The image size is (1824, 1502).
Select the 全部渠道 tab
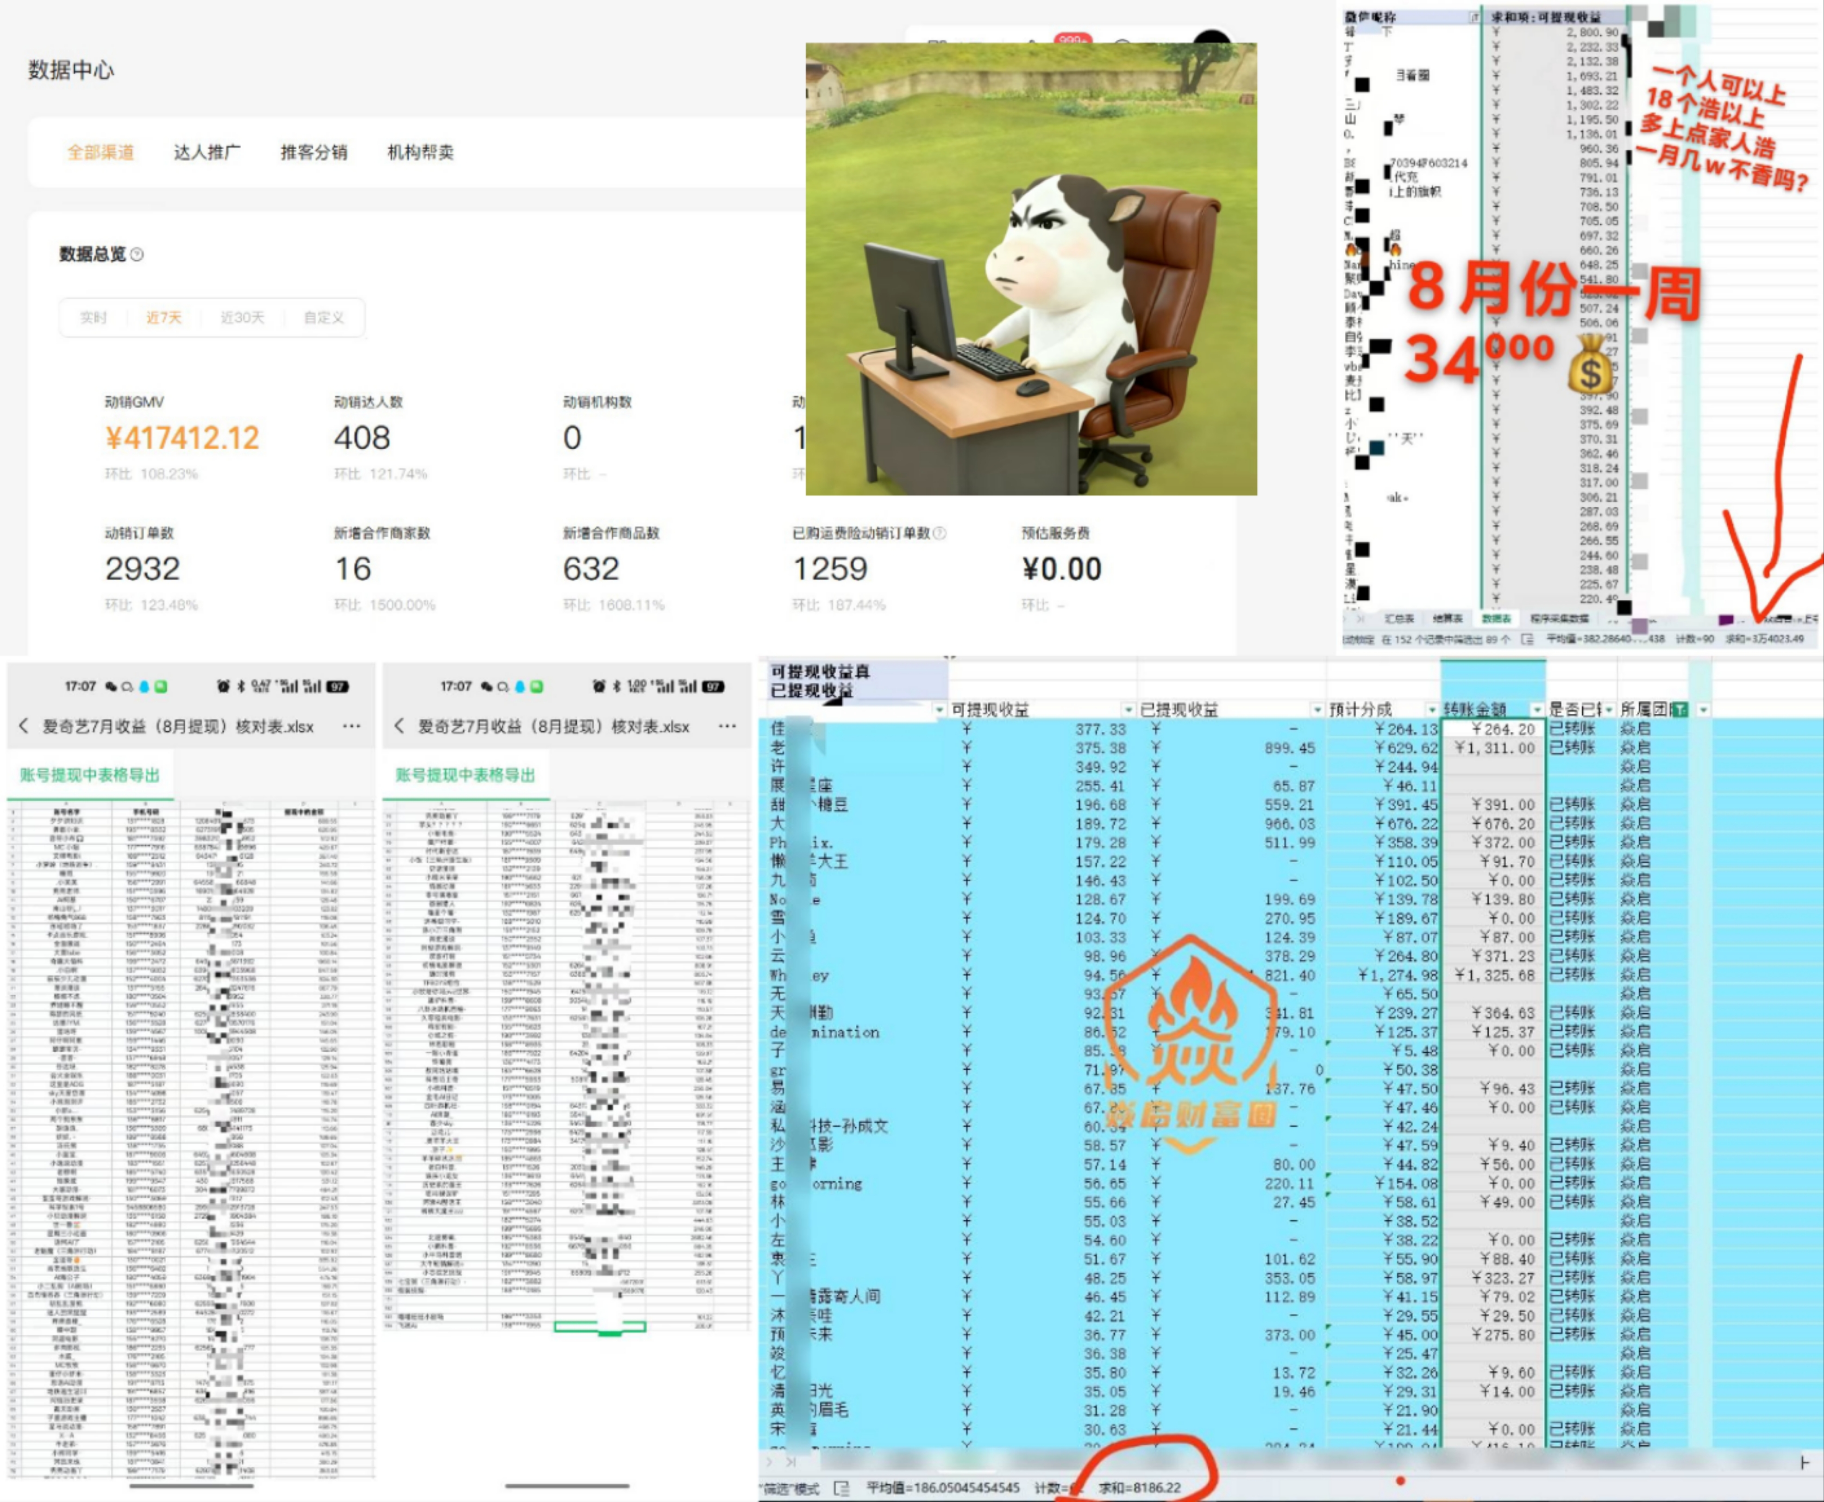pos(101,152)
